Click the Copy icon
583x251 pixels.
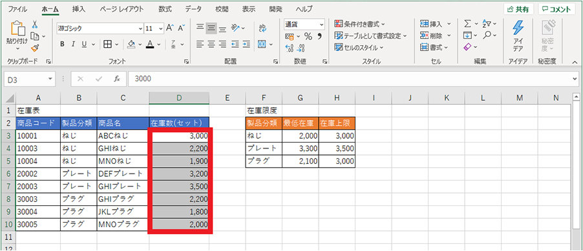pyautogui.click(x=35, y=36)
